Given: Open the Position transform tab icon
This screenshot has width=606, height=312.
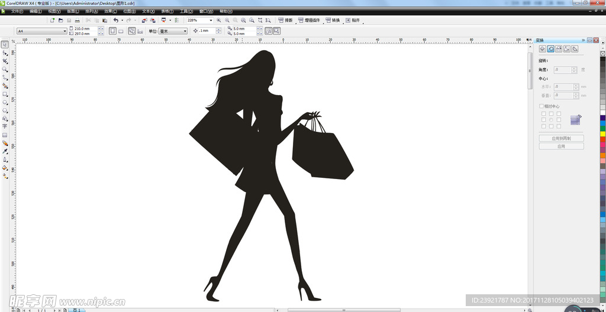Looking at the screenshot, I should coord(543,48).
